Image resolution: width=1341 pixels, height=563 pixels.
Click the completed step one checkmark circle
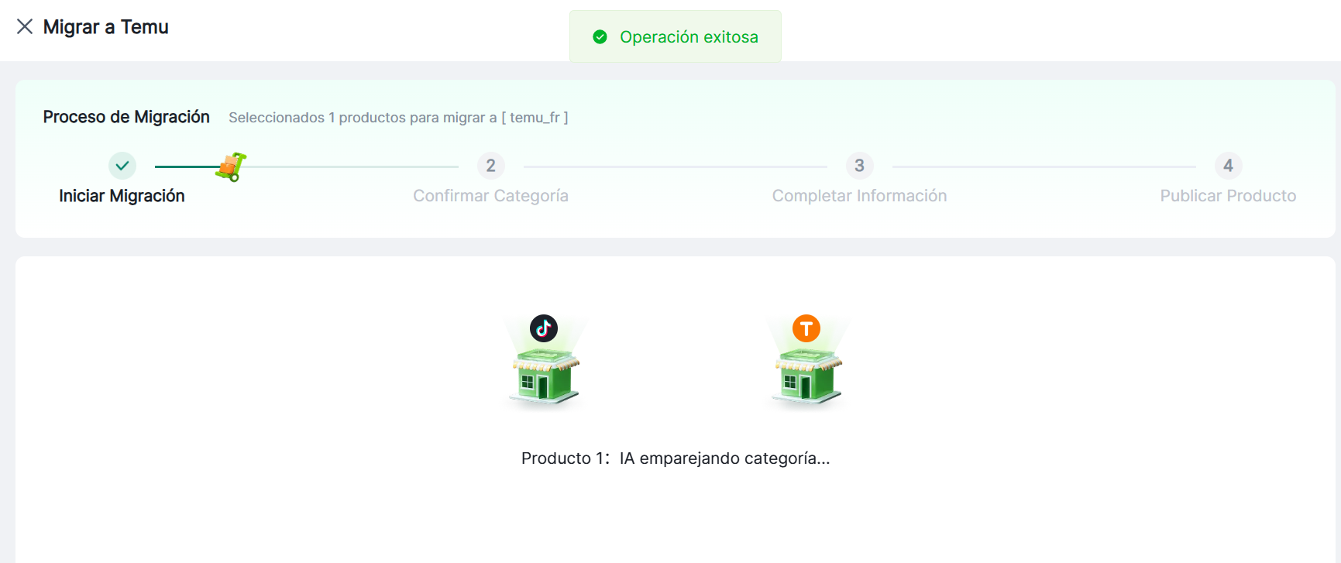[x=122, y=166]
